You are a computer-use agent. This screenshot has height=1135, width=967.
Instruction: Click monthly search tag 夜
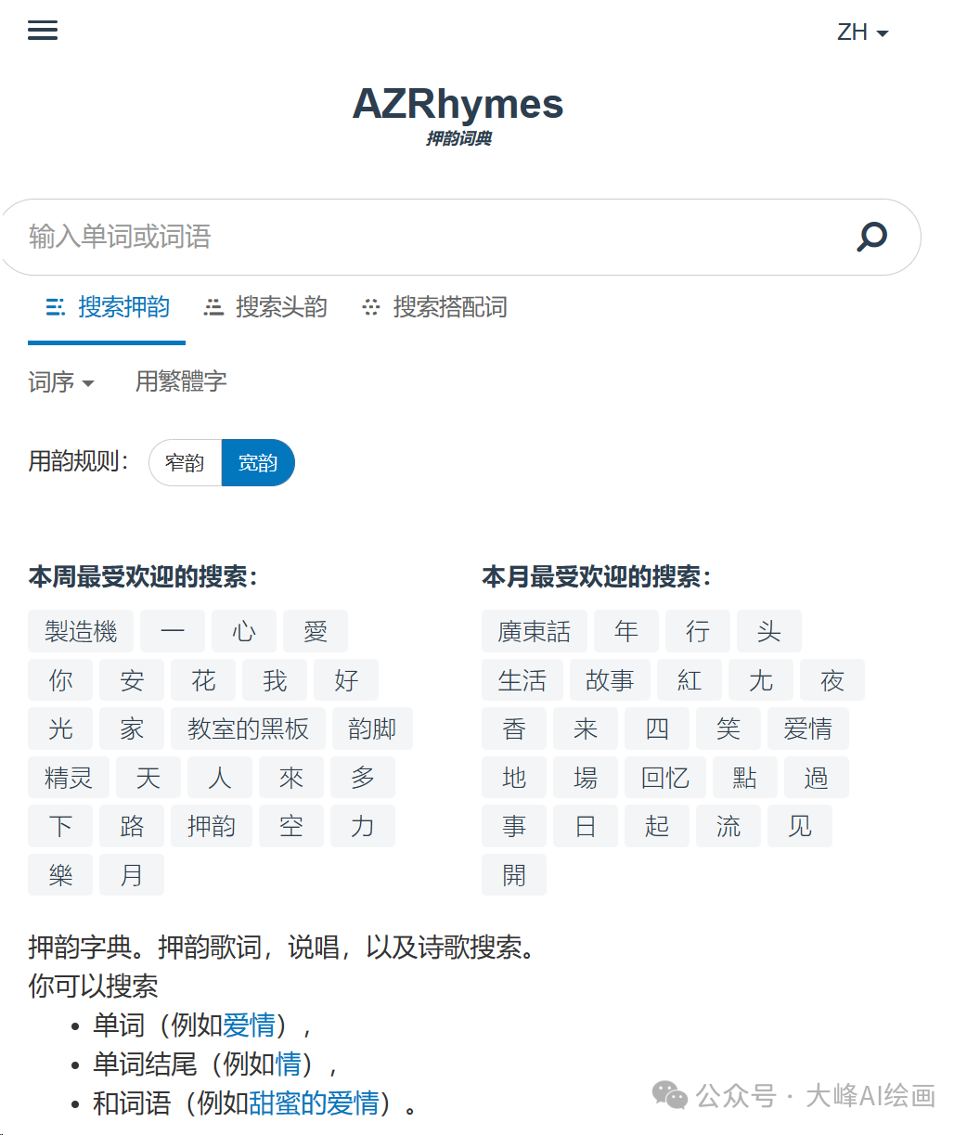pos(832,680)
